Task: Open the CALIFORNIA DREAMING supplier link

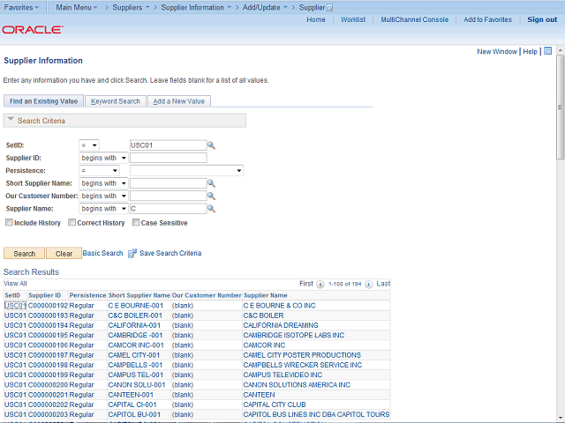Action: point(281,325)
